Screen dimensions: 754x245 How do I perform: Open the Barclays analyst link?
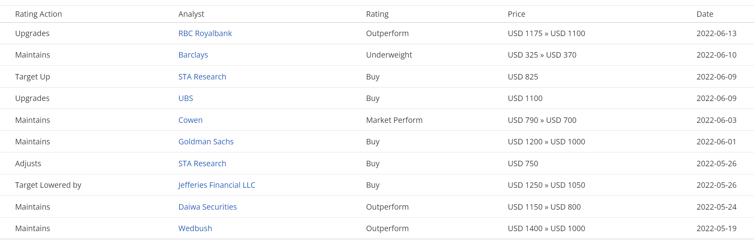(x=193, y=55)
